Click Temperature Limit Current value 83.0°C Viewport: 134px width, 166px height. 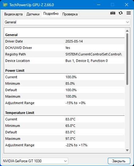point(70,119)
